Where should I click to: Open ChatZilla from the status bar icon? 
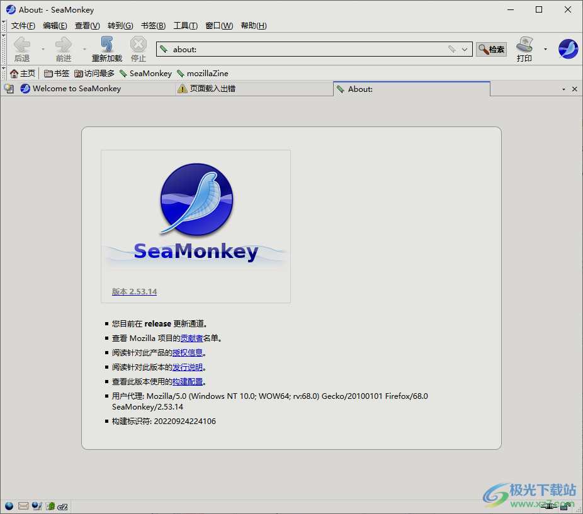click(62, 506)
